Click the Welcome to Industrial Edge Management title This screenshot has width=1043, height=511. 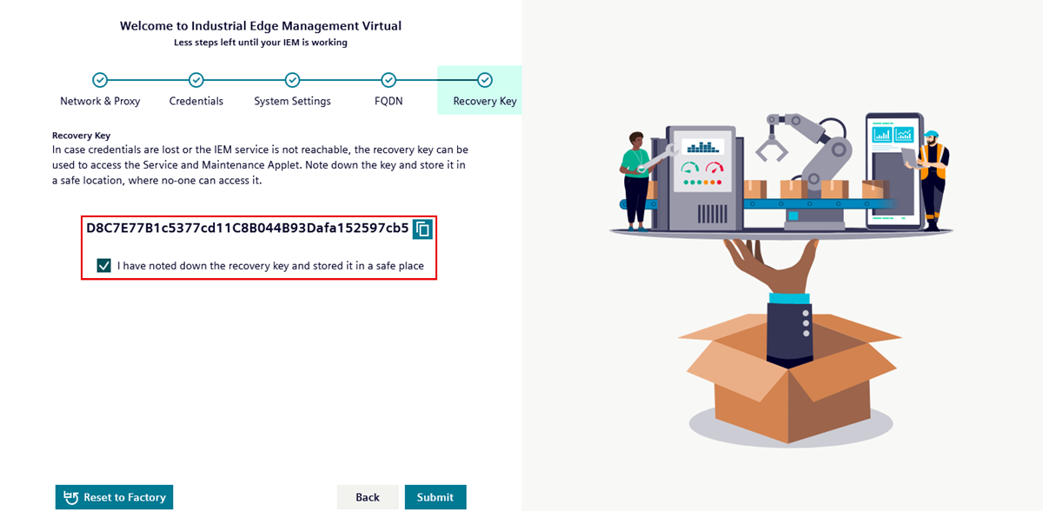pyautogui.click(x=261, y=25)
